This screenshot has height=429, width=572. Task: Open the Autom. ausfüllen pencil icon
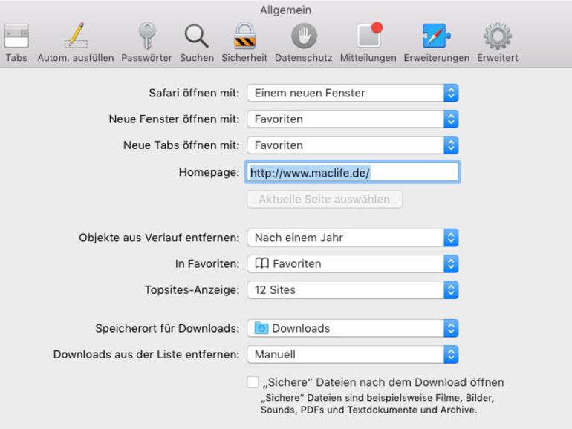76,36
